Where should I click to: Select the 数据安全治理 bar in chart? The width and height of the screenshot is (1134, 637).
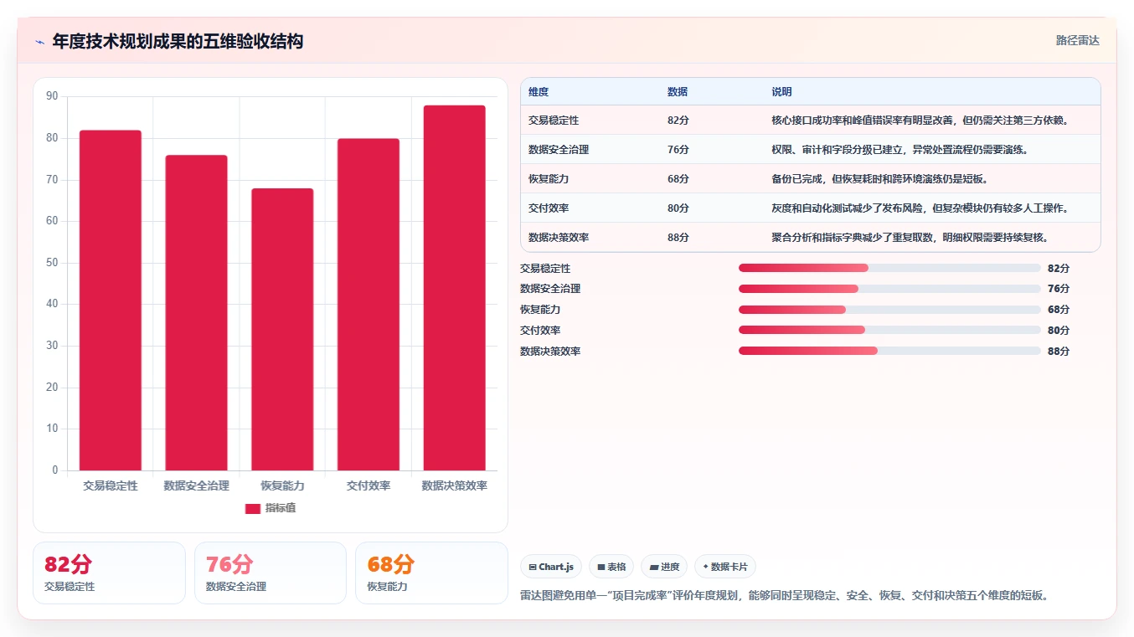[x=196, y=313]
